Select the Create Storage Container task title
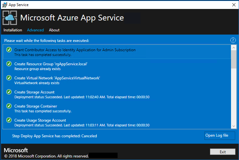 (x=36, y=106)
